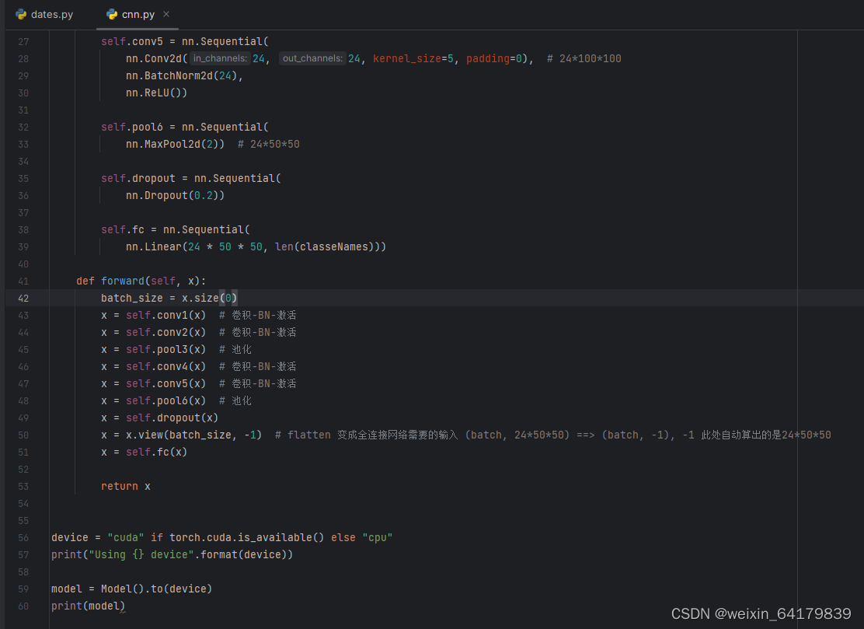Click 'batch_size = x.size(0)' line

[x=169, y=299]
